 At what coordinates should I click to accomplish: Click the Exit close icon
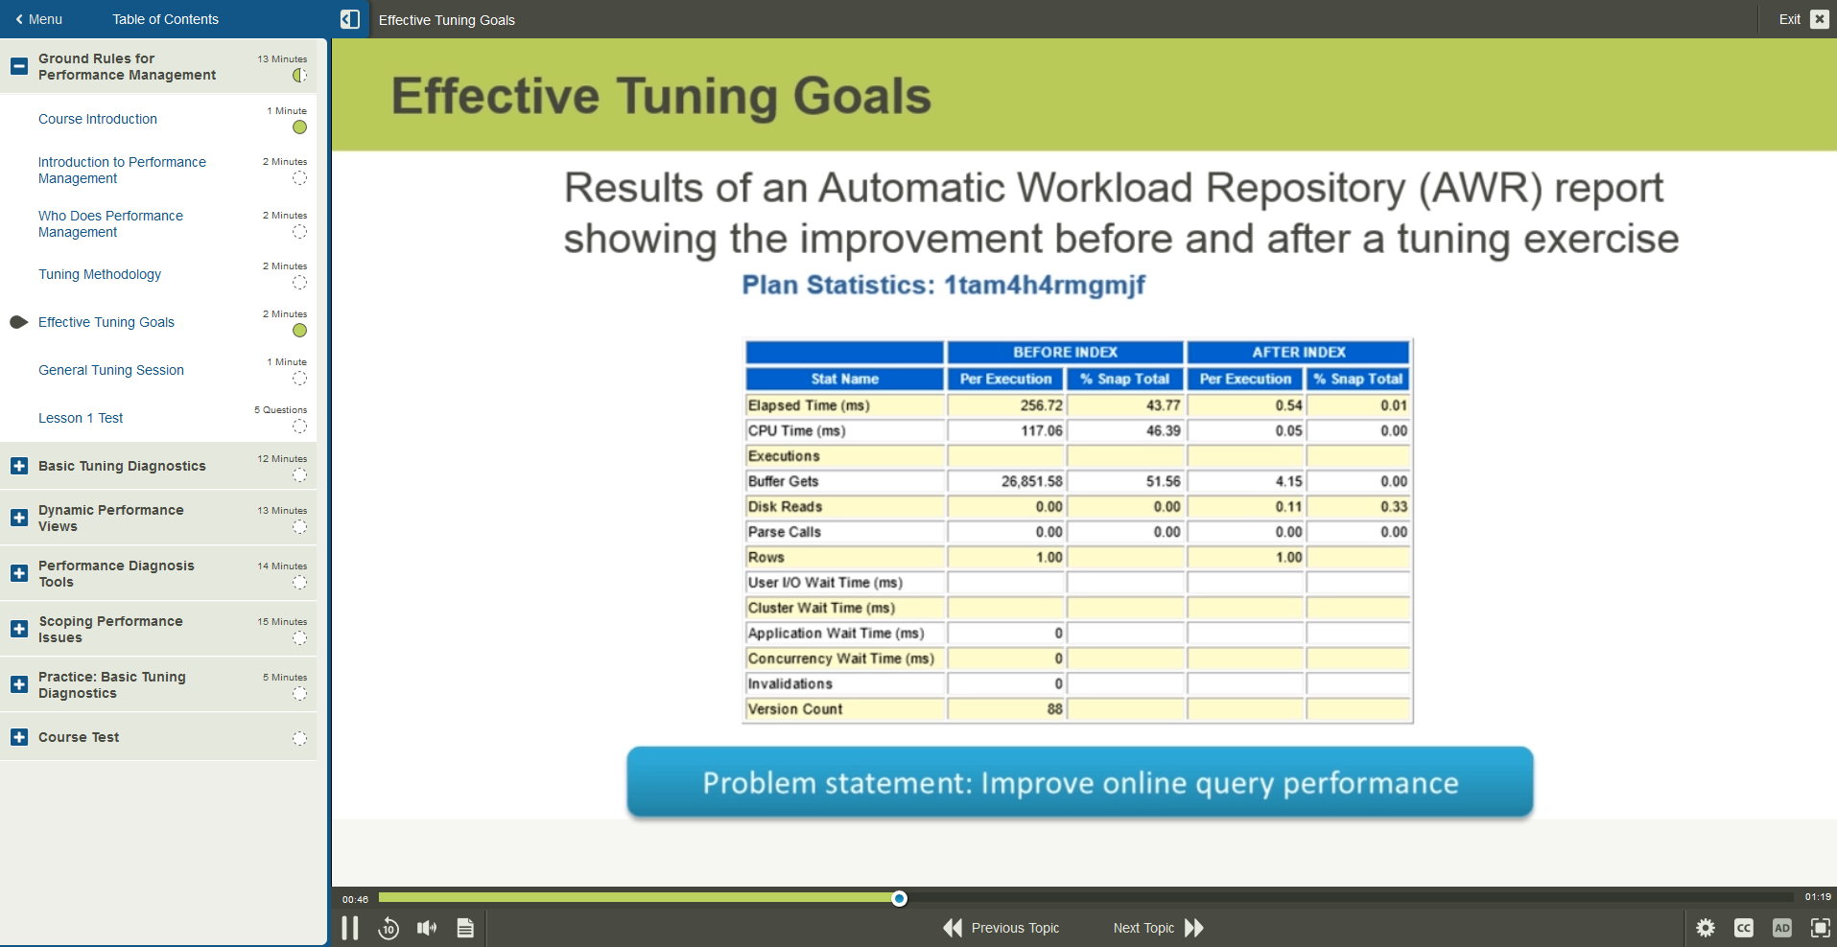coord(1819,19)
